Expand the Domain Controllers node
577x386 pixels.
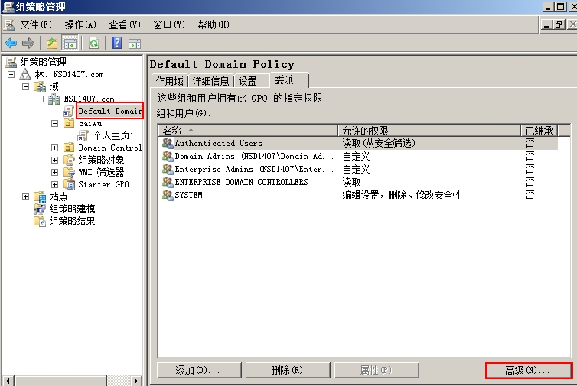pyautogui.click(x=54, y=148)
